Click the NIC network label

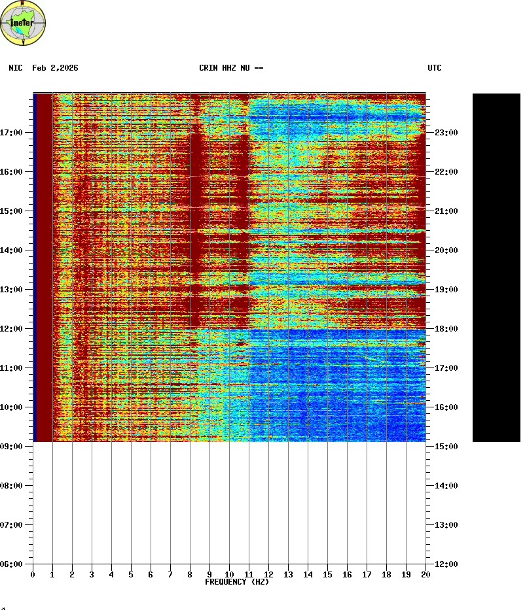tap(16, 68)
